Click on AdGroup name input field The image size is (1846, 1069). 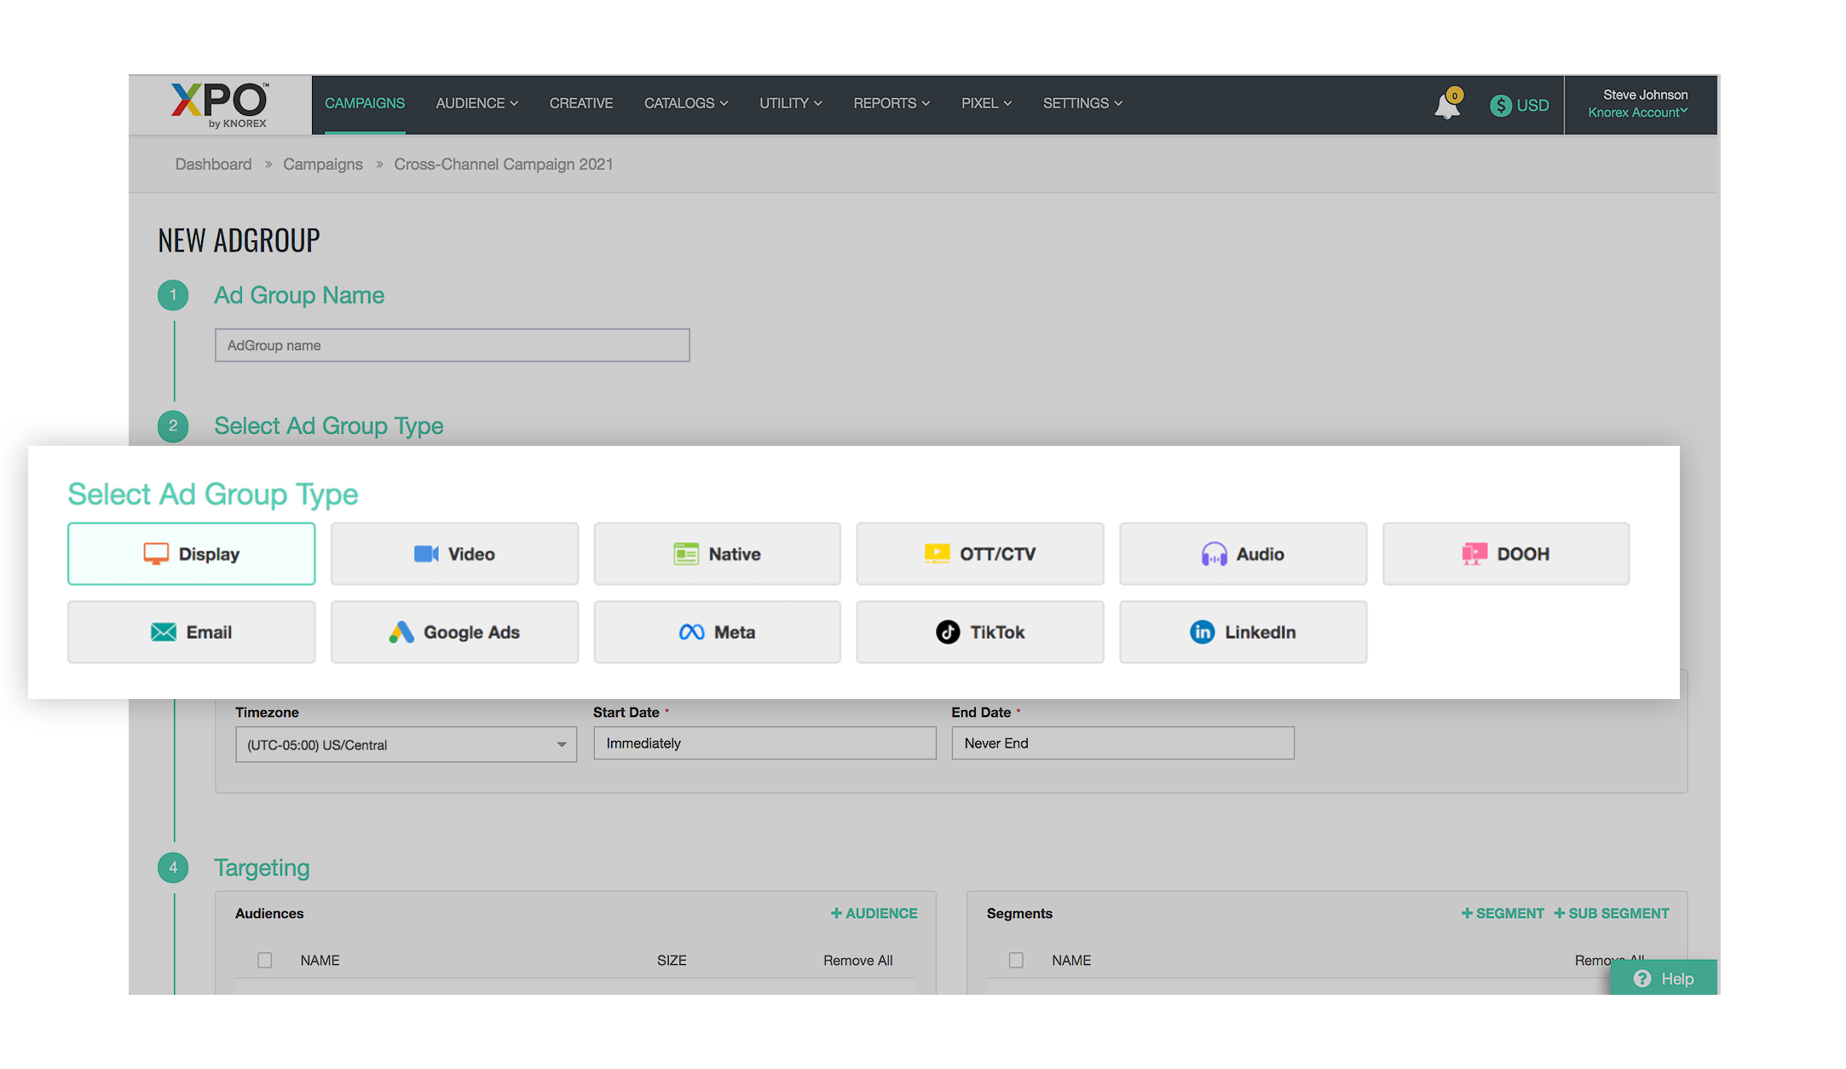pyautogui.click(x=452, y=344)
